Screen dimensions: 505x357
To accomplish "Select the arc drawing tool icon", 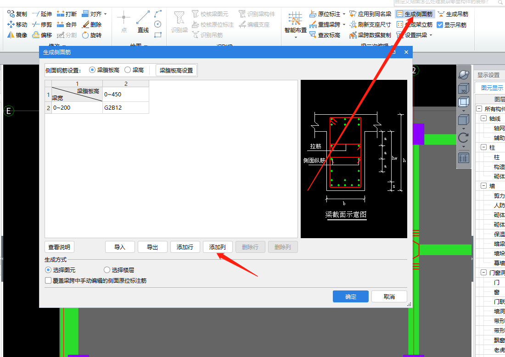I will 158,14.
